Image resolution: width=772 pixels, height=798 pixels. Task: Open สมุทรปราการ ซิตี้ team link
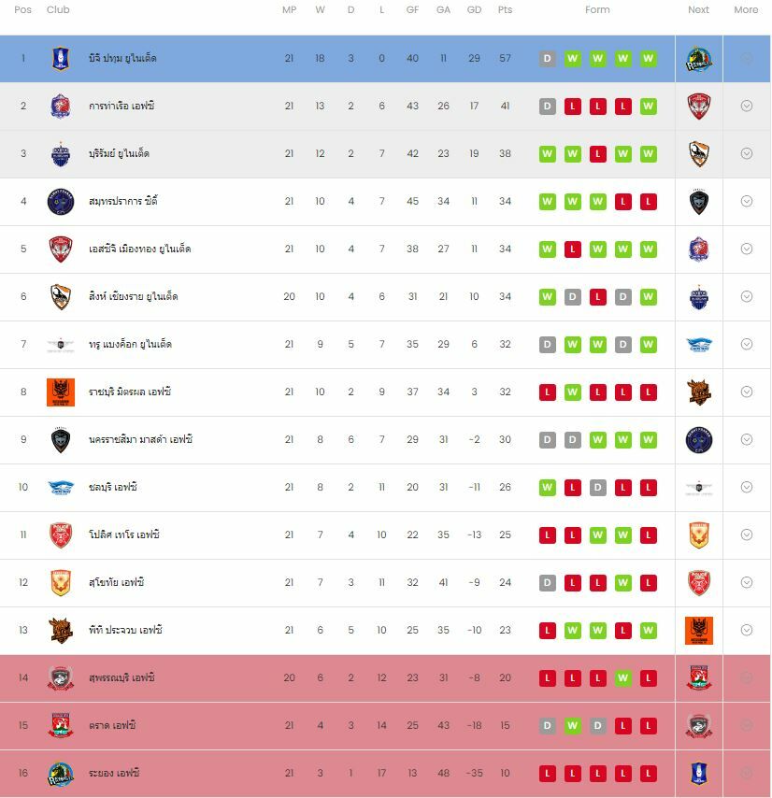click(x=123, y=202)
